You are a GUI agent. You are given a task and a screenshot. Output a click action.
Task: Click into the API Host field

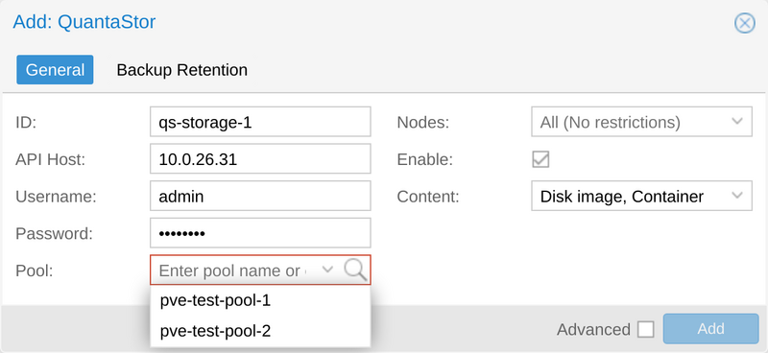[260, 158]
